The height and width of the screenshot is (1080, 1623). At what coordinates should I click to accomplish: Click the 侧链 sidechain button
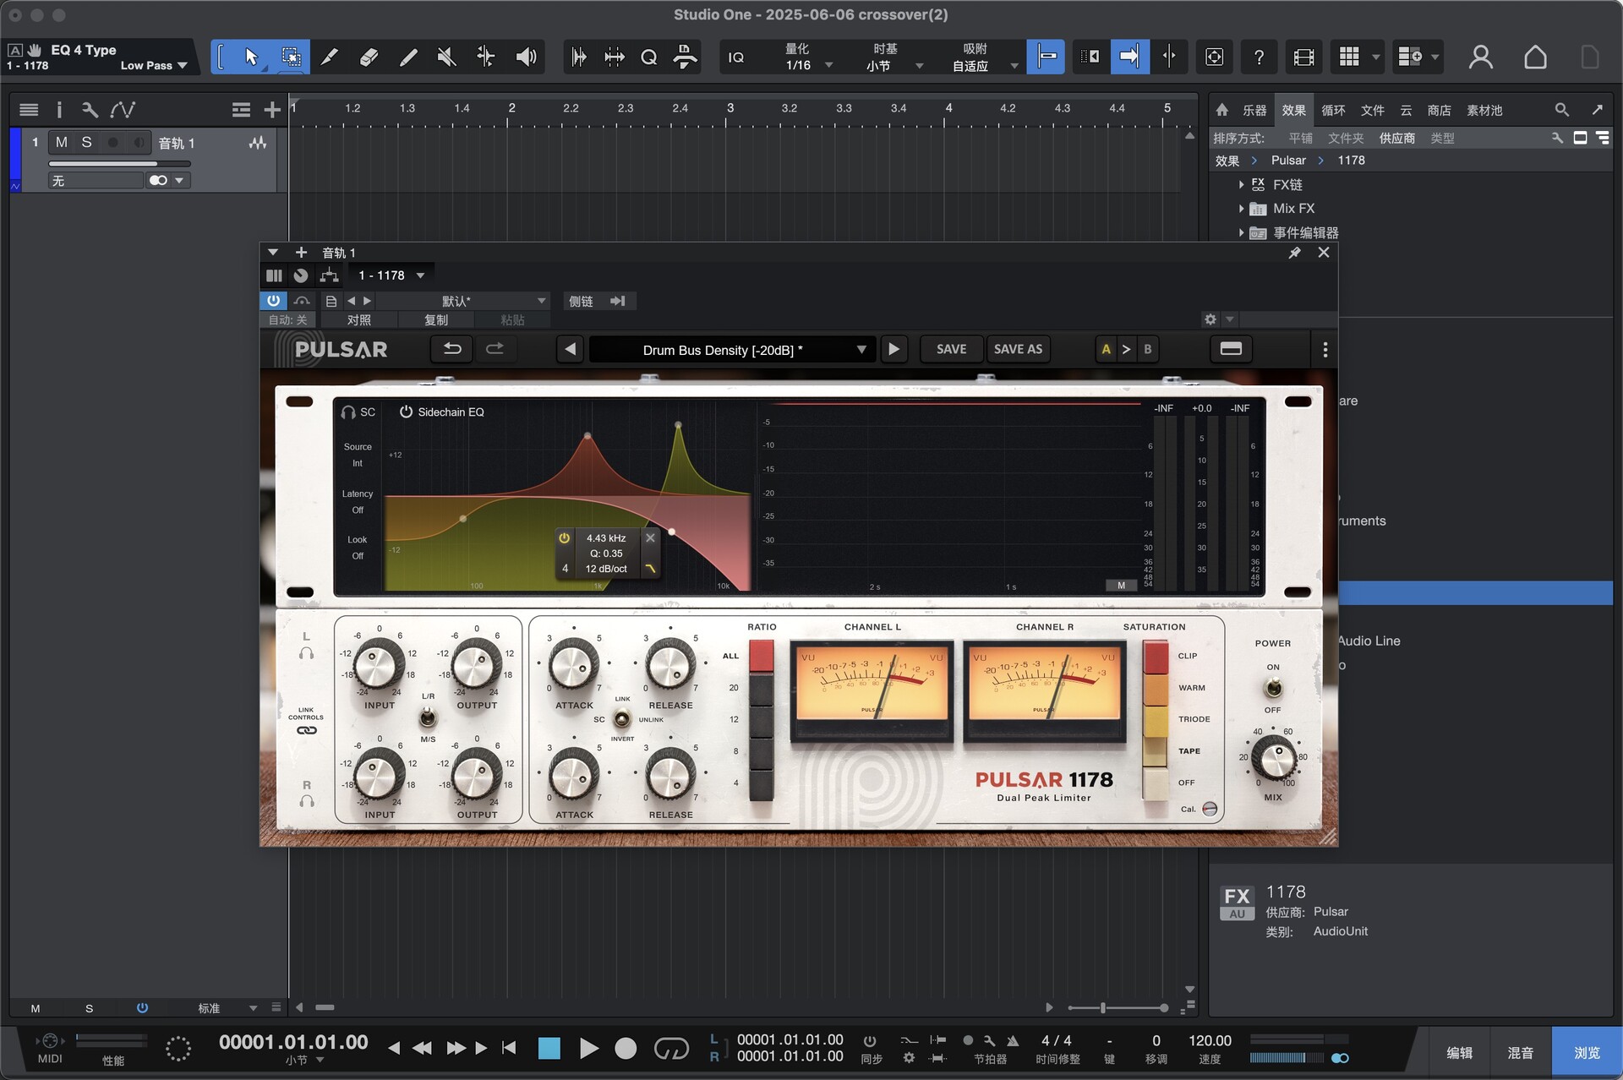coord(598,301)
